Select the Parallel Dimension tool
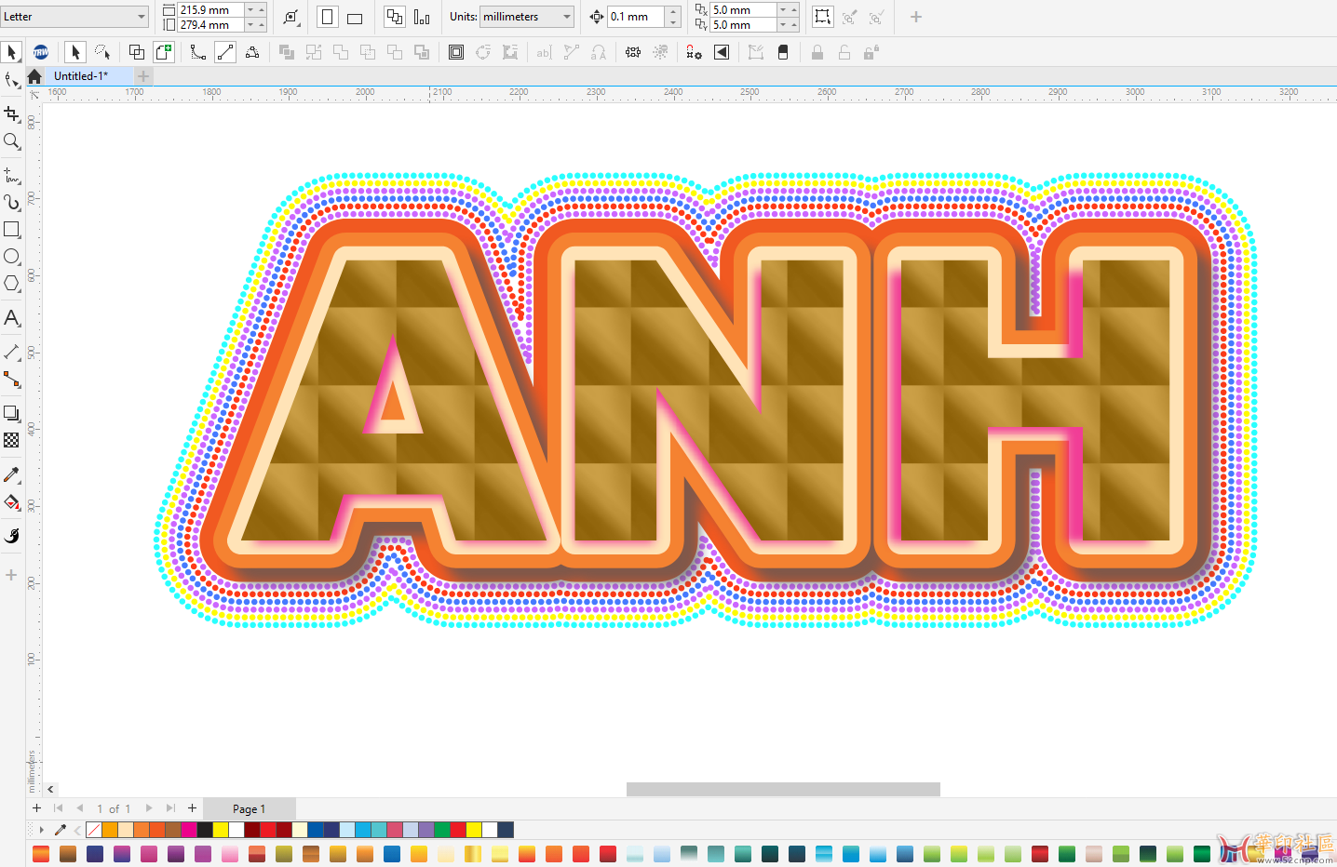The height and width of the screenshot is (867, 1337). pos(11,352)
